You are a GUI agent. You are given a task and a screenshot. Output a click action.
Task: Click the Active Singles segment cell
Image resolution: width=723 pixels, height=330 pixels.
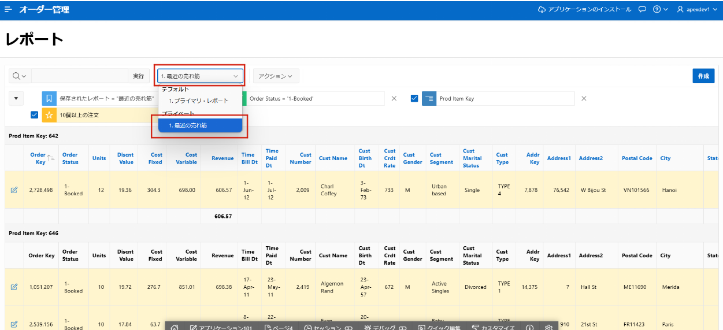(440, 287)
